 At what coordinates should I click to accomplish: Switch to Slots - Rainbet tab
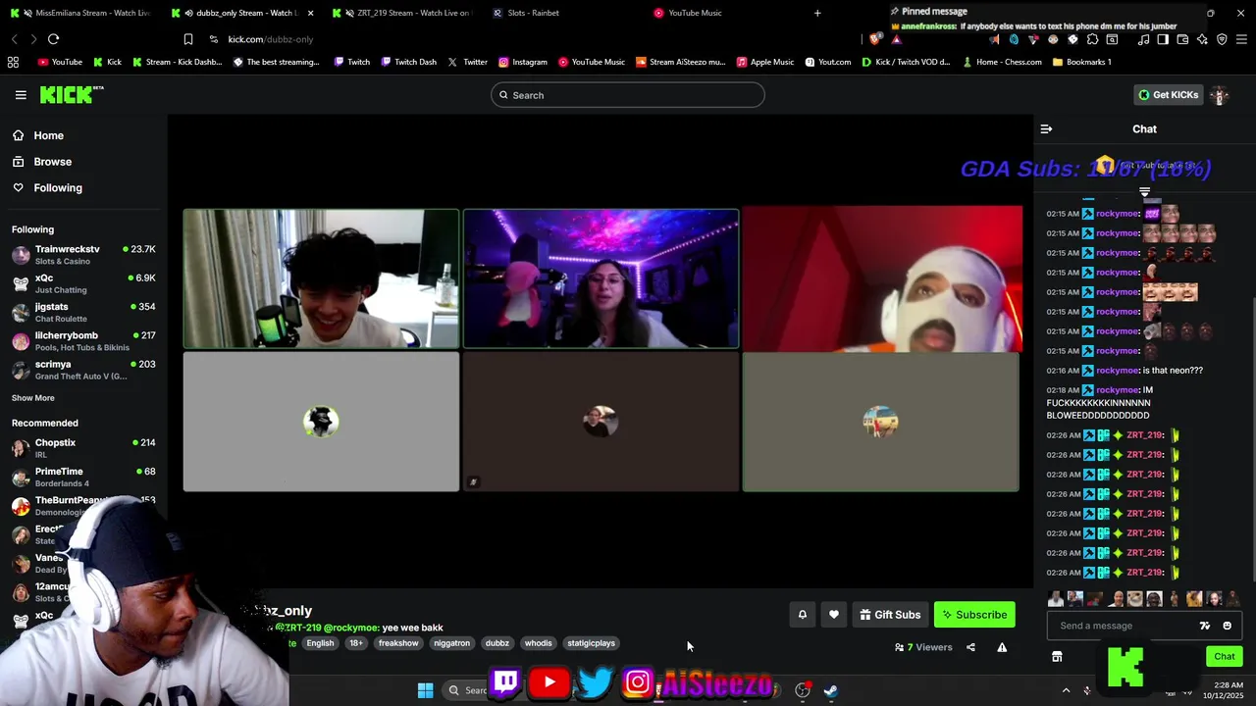pyautogui.click(x=533, y=13)
